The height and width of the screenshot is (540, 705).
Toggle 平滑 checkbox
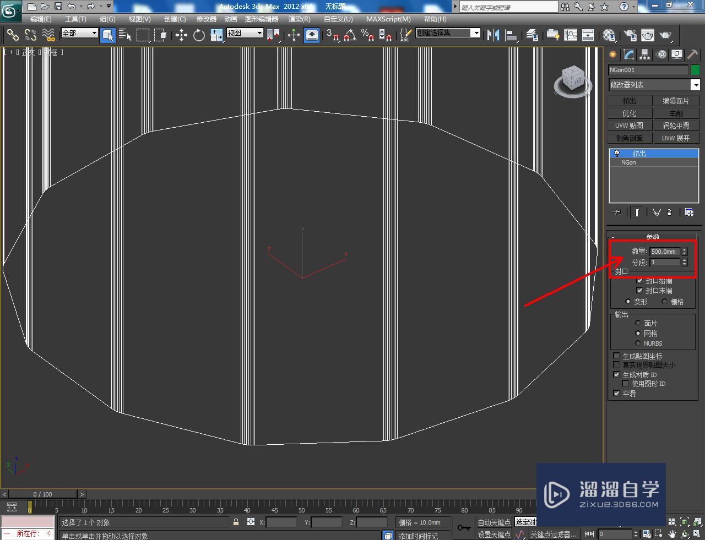(x=617, y=393)
